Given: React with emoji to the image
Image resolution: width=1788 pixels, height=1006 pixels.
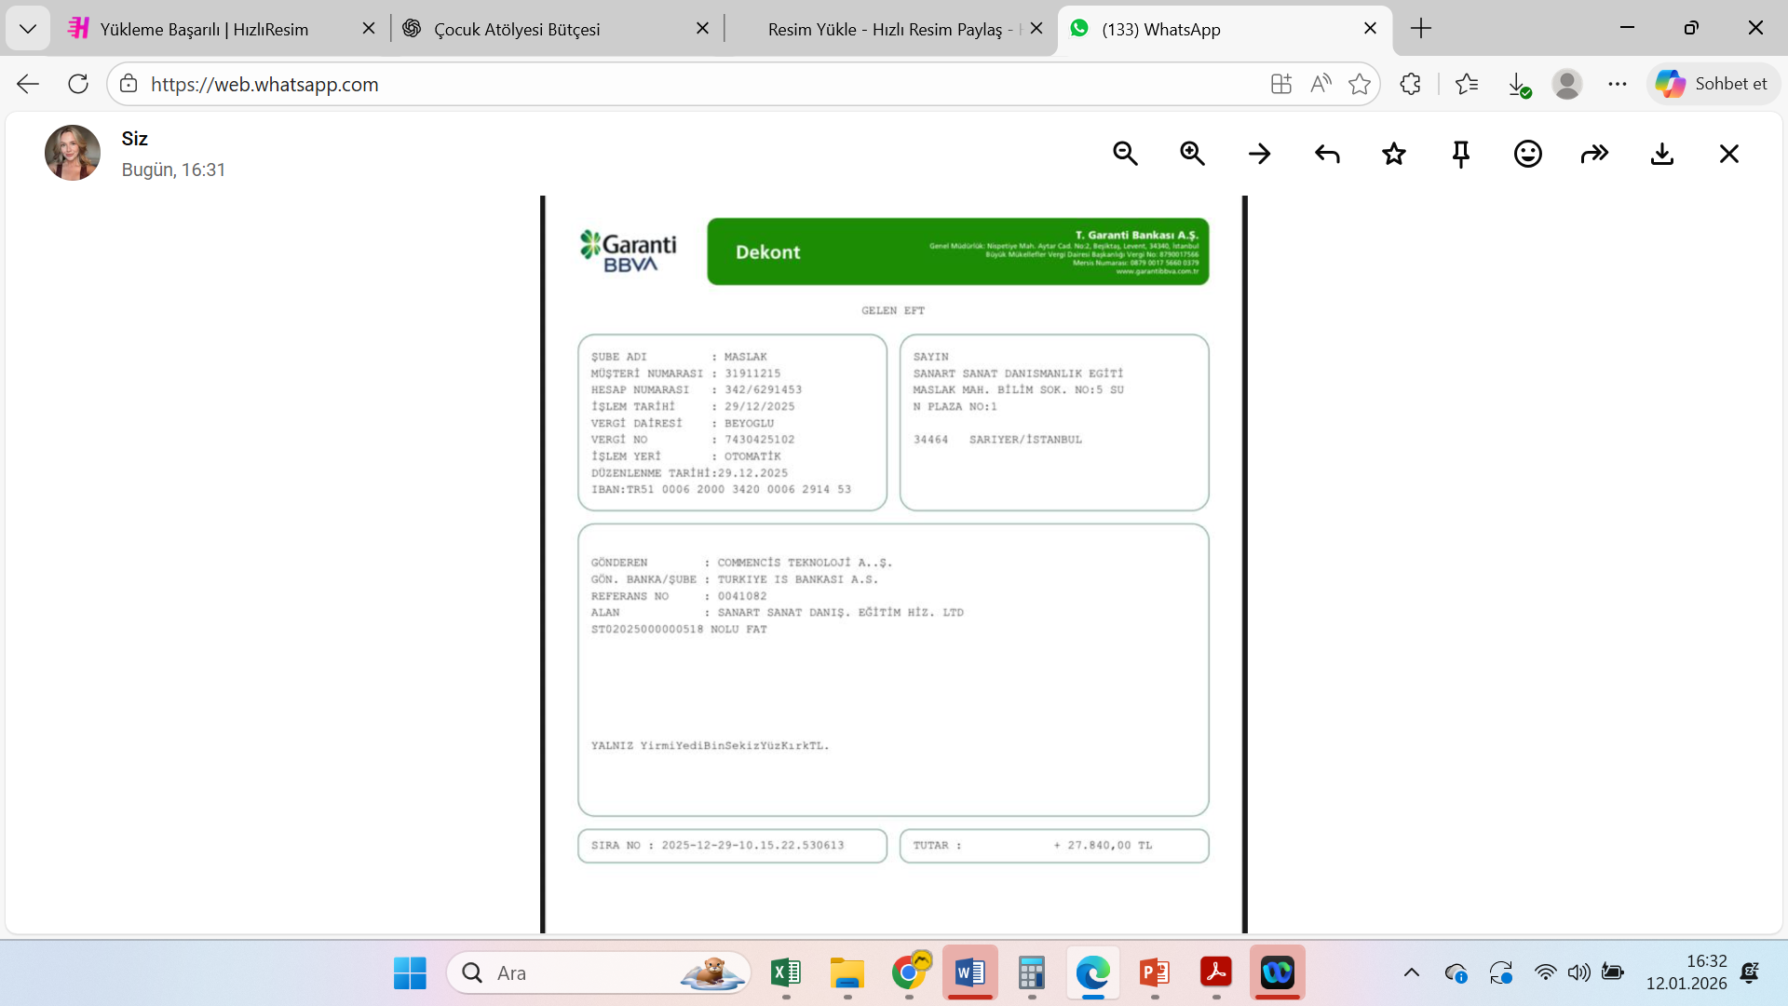Looking at the screenshot, I should click(x=1528, y=154).
